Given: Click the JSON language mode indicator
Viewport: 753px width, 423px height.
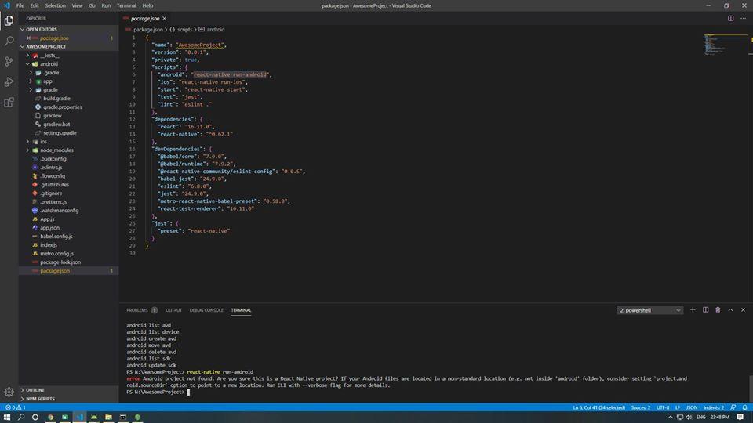Looking at the screenshot, I should pyautogui.click(x=691, y=407).
